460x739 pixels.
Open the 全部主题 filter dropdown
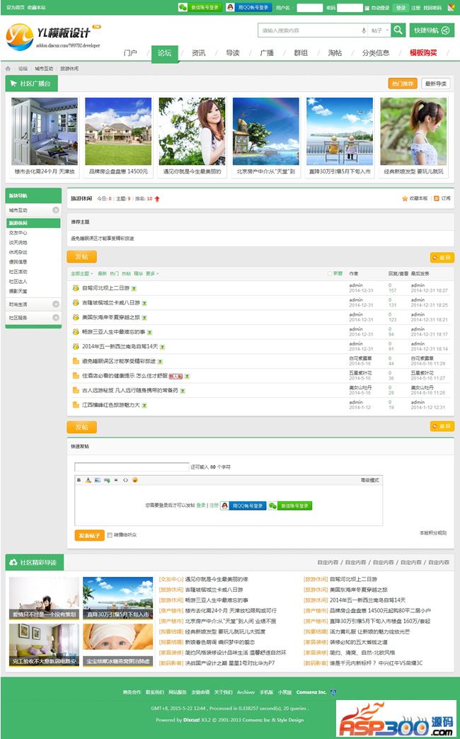point(81,273)
